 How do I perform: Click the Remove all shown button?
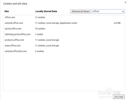click(81, 11)
